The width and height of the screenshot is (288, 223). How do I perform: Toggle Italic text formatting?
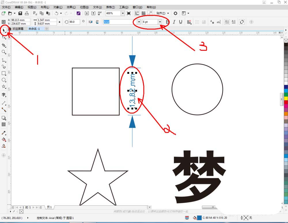click(174, 22)
